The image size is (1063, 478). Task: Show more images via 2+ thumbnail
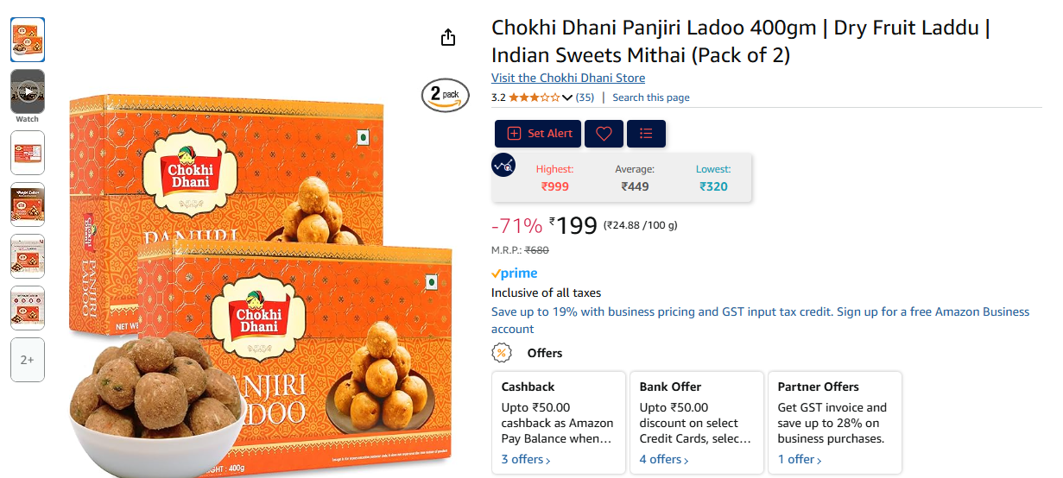coord(28,360)
